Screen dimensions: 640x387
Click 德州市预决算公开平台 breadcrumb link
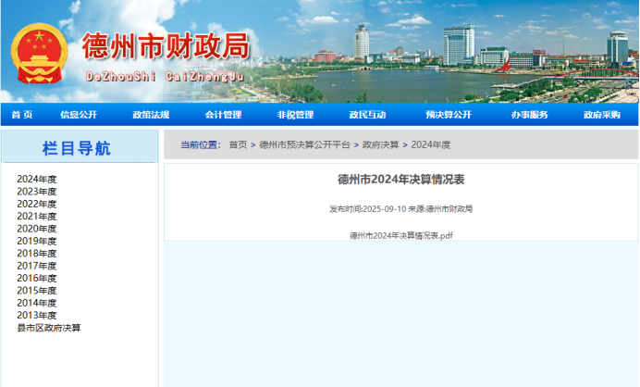(304, 144)
